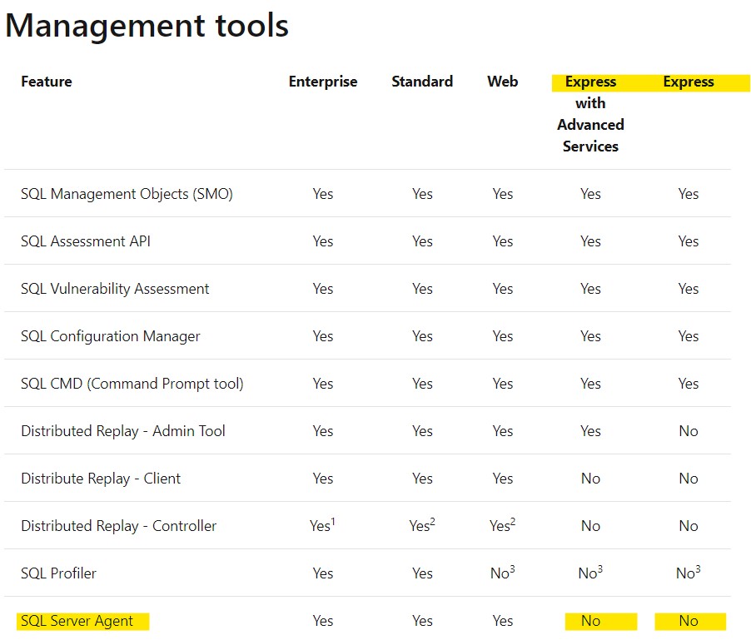Image resolution: width=751 pixels, height=640 pixels.
Task: Click Web Yes for SQL Vulnerability Assessment
Action: click(502, 289)
